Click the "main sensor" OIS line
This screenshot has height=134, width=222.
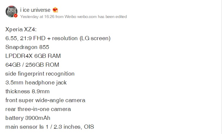(50, 127)
